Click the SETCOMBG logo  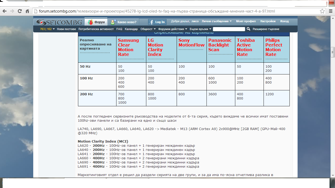[59, 22]
